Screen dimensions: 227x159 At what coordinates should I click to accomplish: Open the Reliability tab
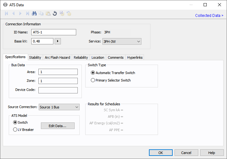click(x=81, y=57)
